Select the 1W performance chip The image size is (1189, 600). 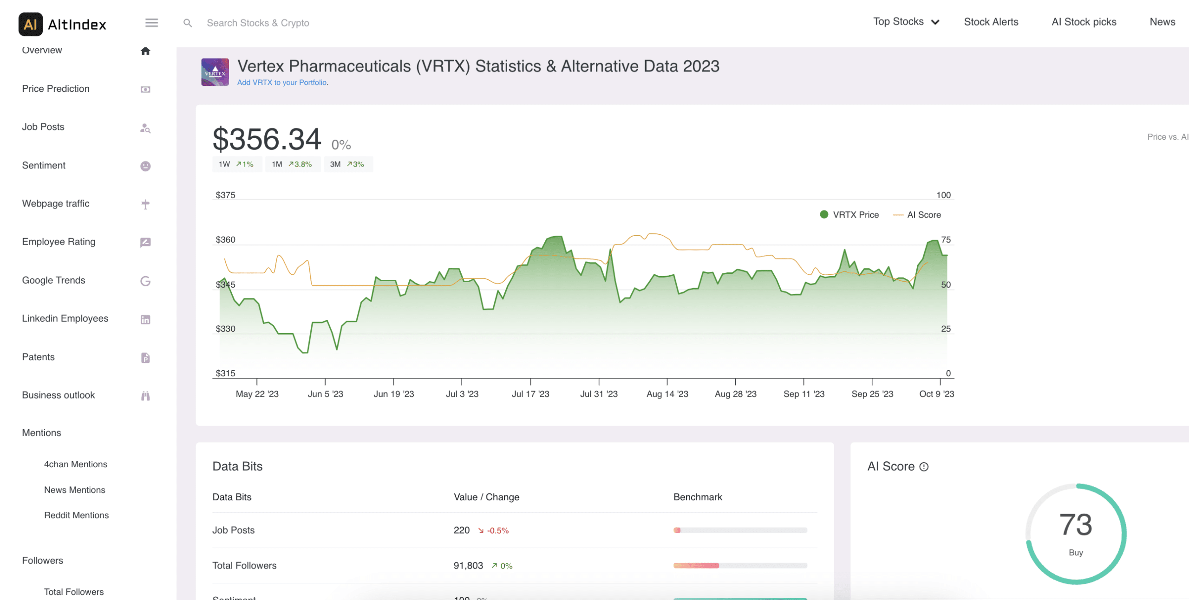point(236,164)
